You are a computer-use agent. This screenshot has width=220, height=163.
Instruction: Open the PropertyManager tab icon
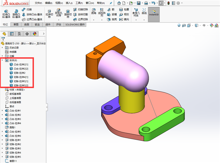point(12,34)
